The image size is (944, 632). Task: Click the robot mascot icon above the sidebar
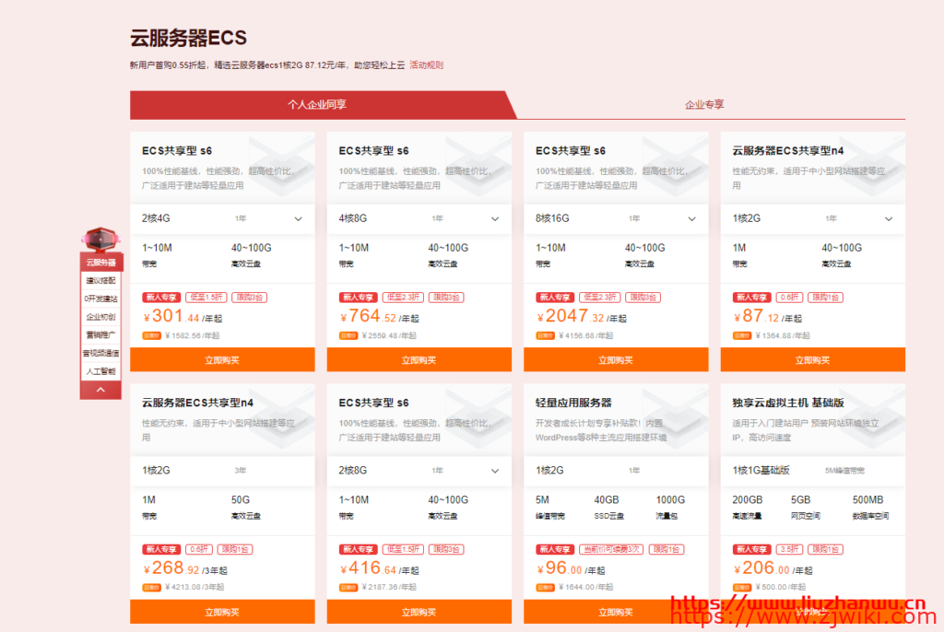[x=100, y=239]
